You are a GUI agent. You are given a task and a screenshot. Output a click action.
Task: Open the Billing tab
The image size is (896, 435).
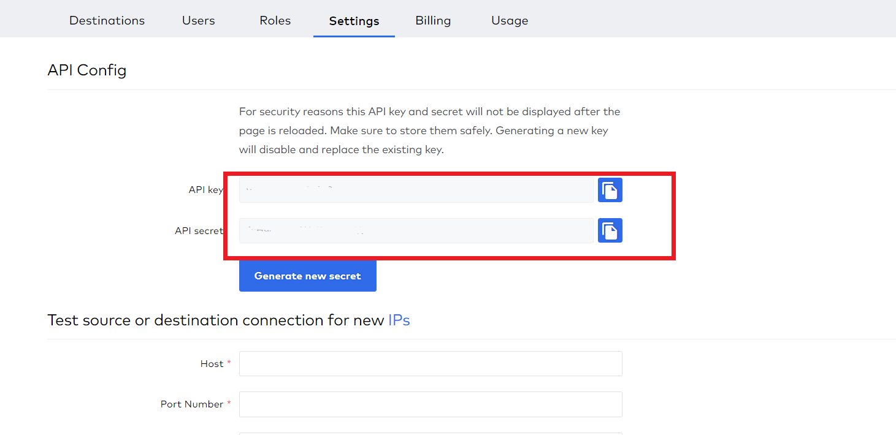coord(433,20)
